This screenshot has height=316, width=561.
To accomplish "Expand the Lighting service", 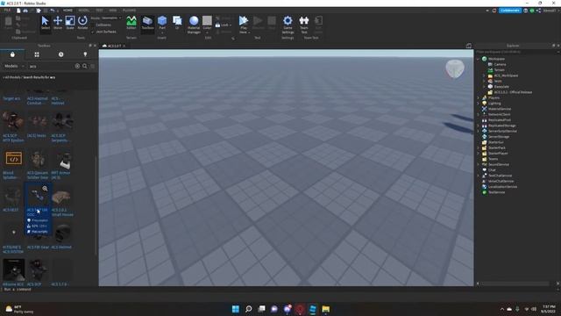I will [479, 104].
